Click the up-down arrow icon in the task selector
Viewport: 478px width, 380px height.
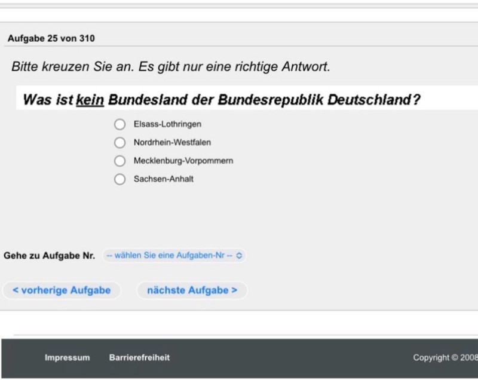point(240,256)
